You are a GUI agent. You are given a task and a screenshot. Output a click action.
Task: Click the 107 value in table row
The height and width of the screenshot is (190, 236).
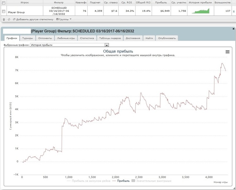[x=228, y=11]
